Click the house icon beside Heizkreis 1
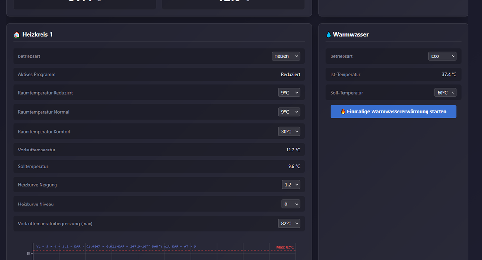482x260 pixels. click(x=17, y=35)
